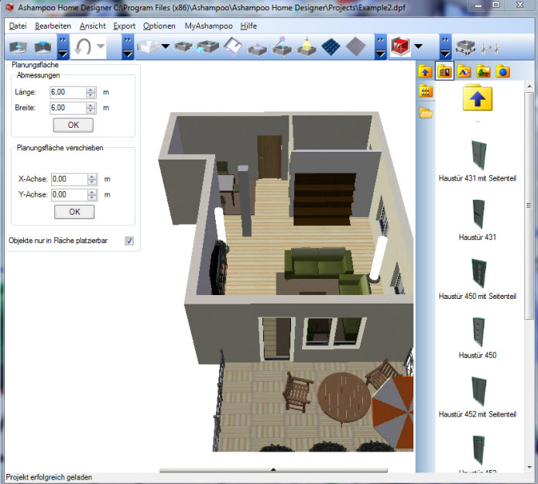Open dropdown beside planning area box icon
The width and height of the screenshot is (538, 484).
coord(166,46)
